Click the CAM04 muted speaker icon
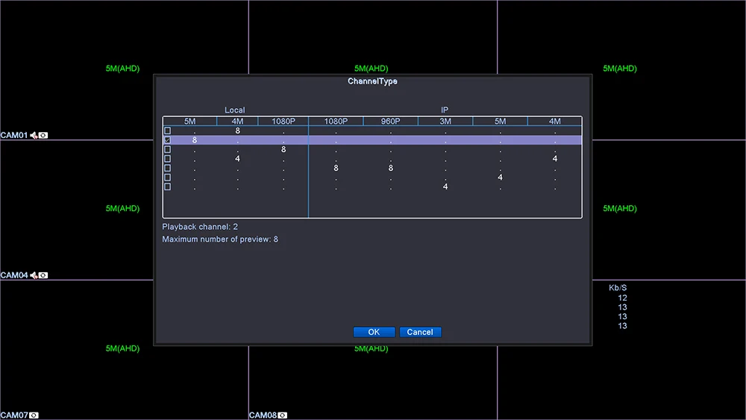The width and height of the screenshot is (746, 420). pyautogui.click(x=34, y=275)
